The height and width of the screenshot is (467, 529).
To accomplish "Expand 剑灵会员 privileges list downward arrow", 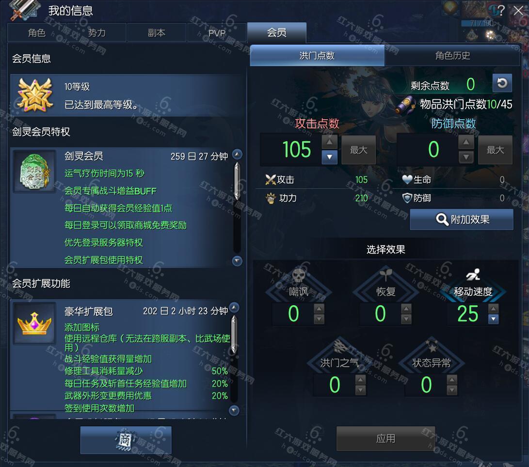I will point(237,261).
